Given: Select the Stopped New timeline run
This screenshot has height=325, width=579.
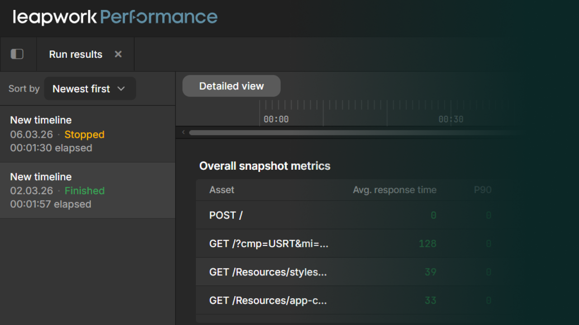Looking at the screenshot, I should [87, 134].
